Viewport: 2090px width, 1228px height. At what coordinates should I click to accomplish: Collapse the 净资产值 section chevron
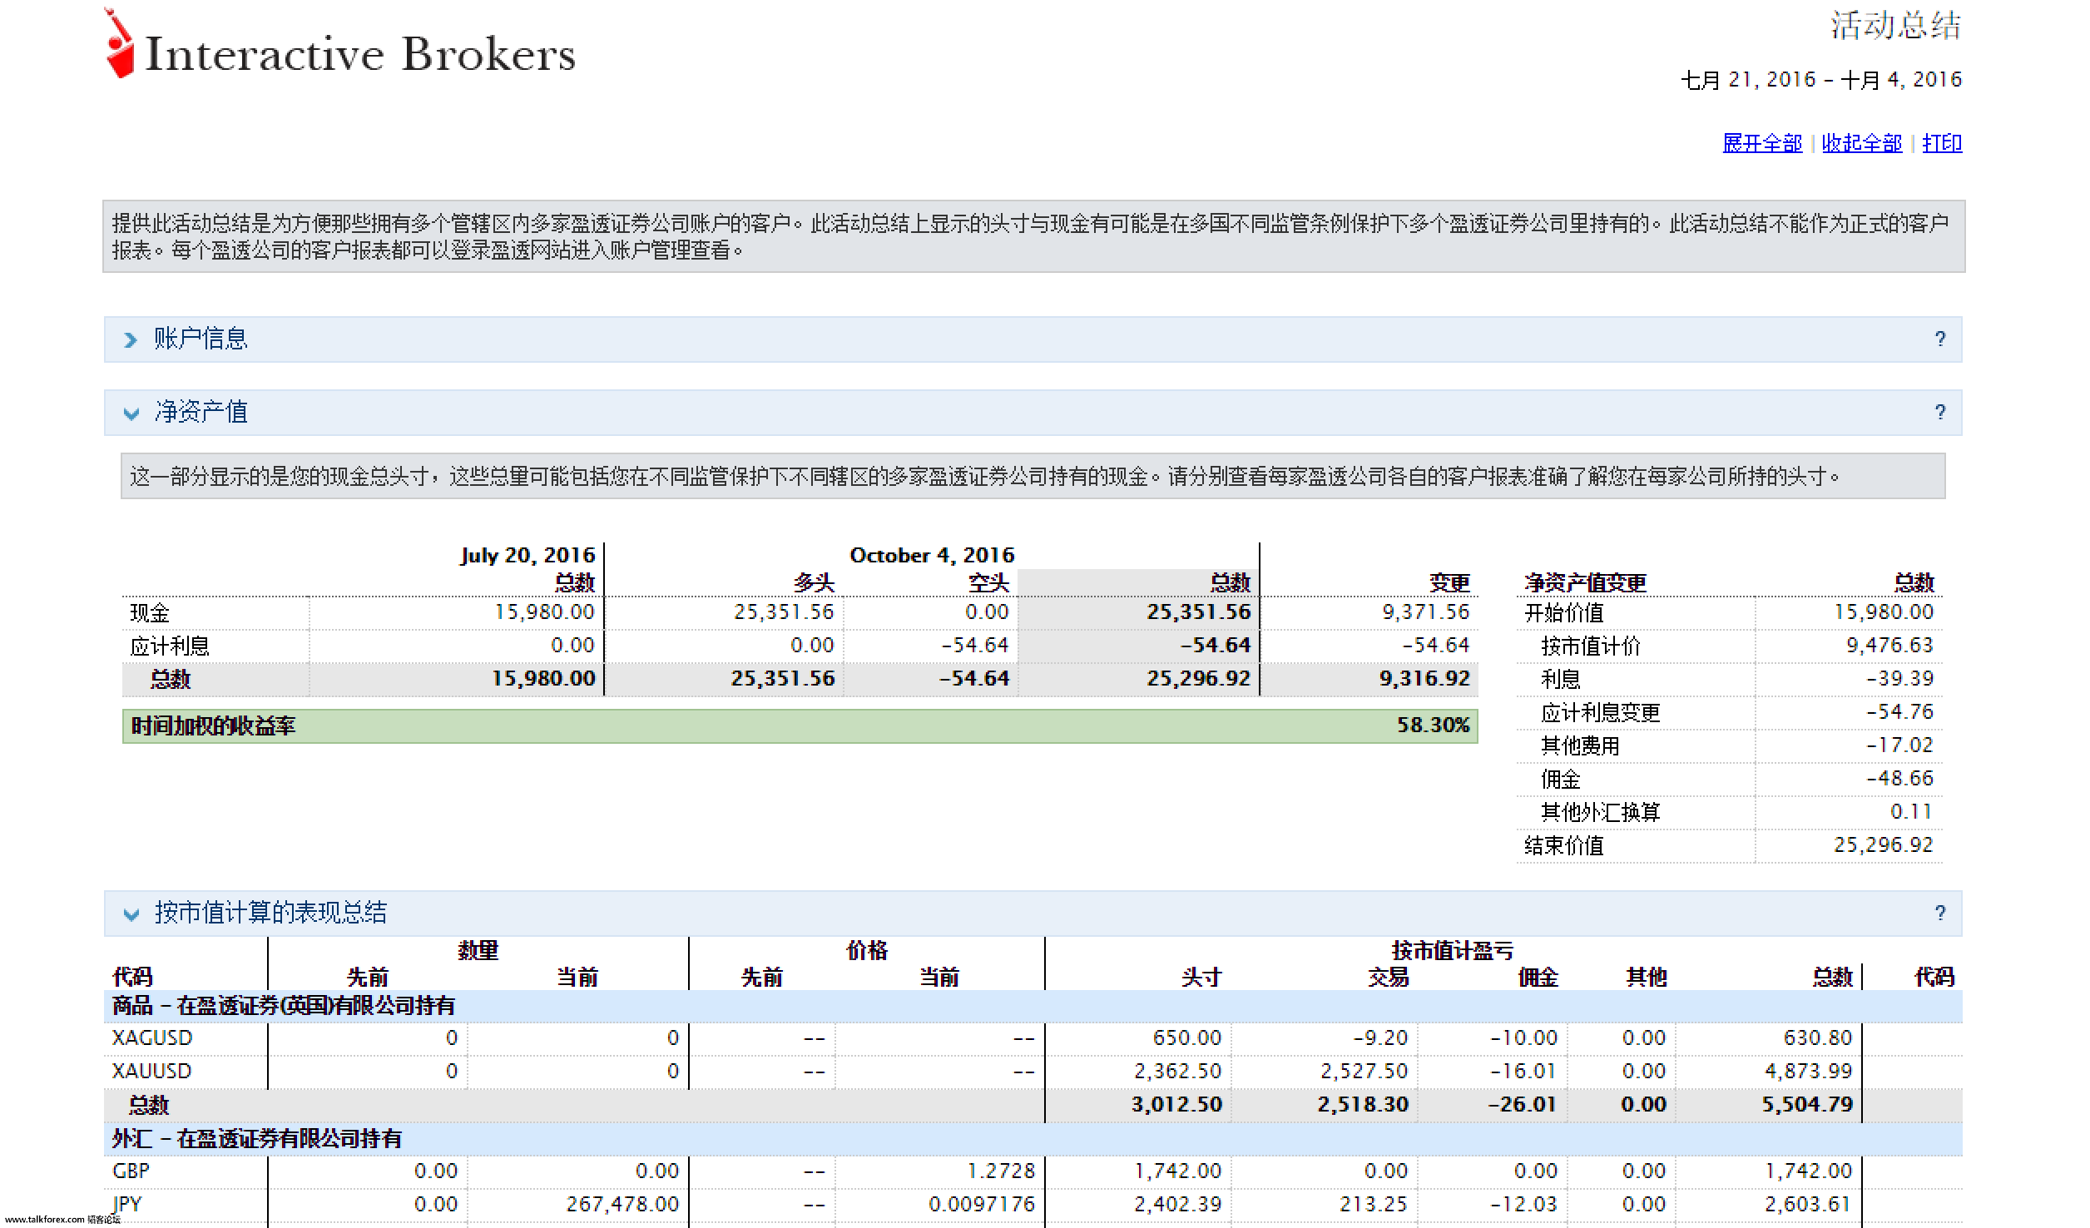pyautogui.click(x=131, y=413)
